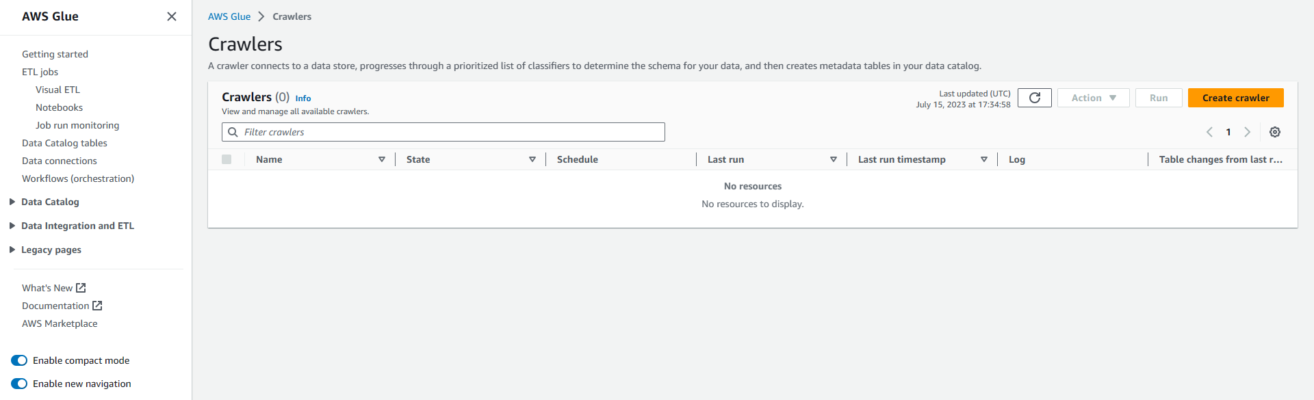
Task: Click the refresh crawlers icon button
Action: (1034, 98)
